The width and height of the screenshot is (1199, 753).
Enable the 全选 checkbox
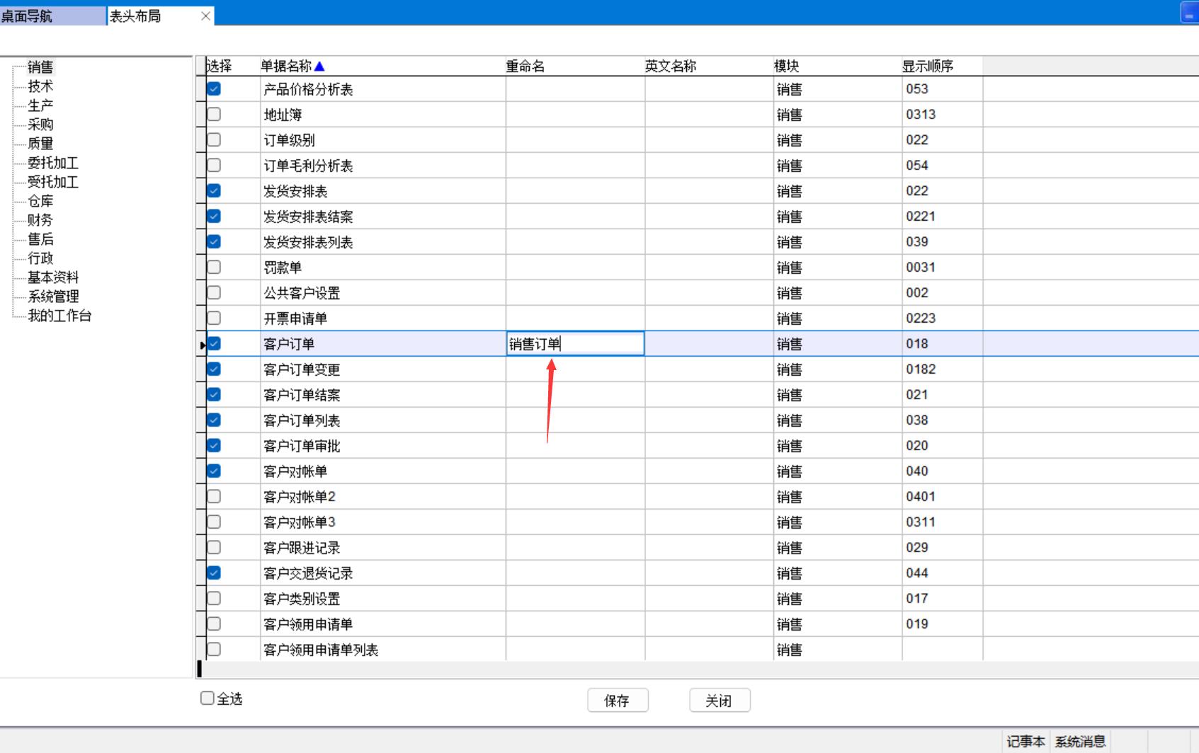(208, 699)
